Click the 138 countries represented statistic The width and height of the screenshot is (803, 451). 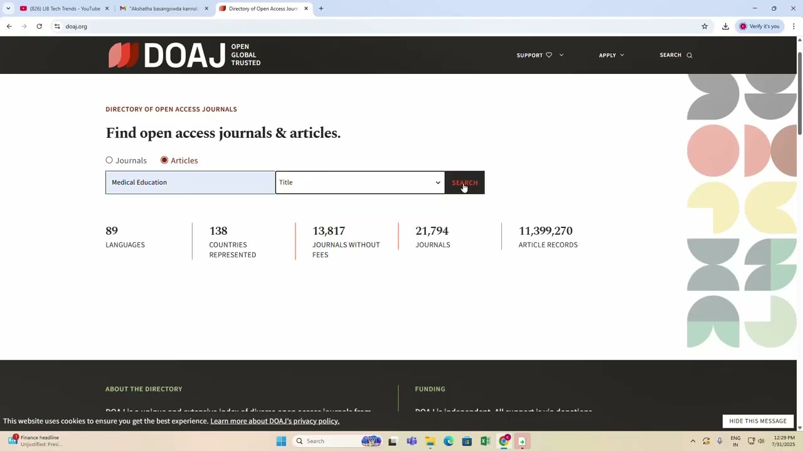(232, 242)
